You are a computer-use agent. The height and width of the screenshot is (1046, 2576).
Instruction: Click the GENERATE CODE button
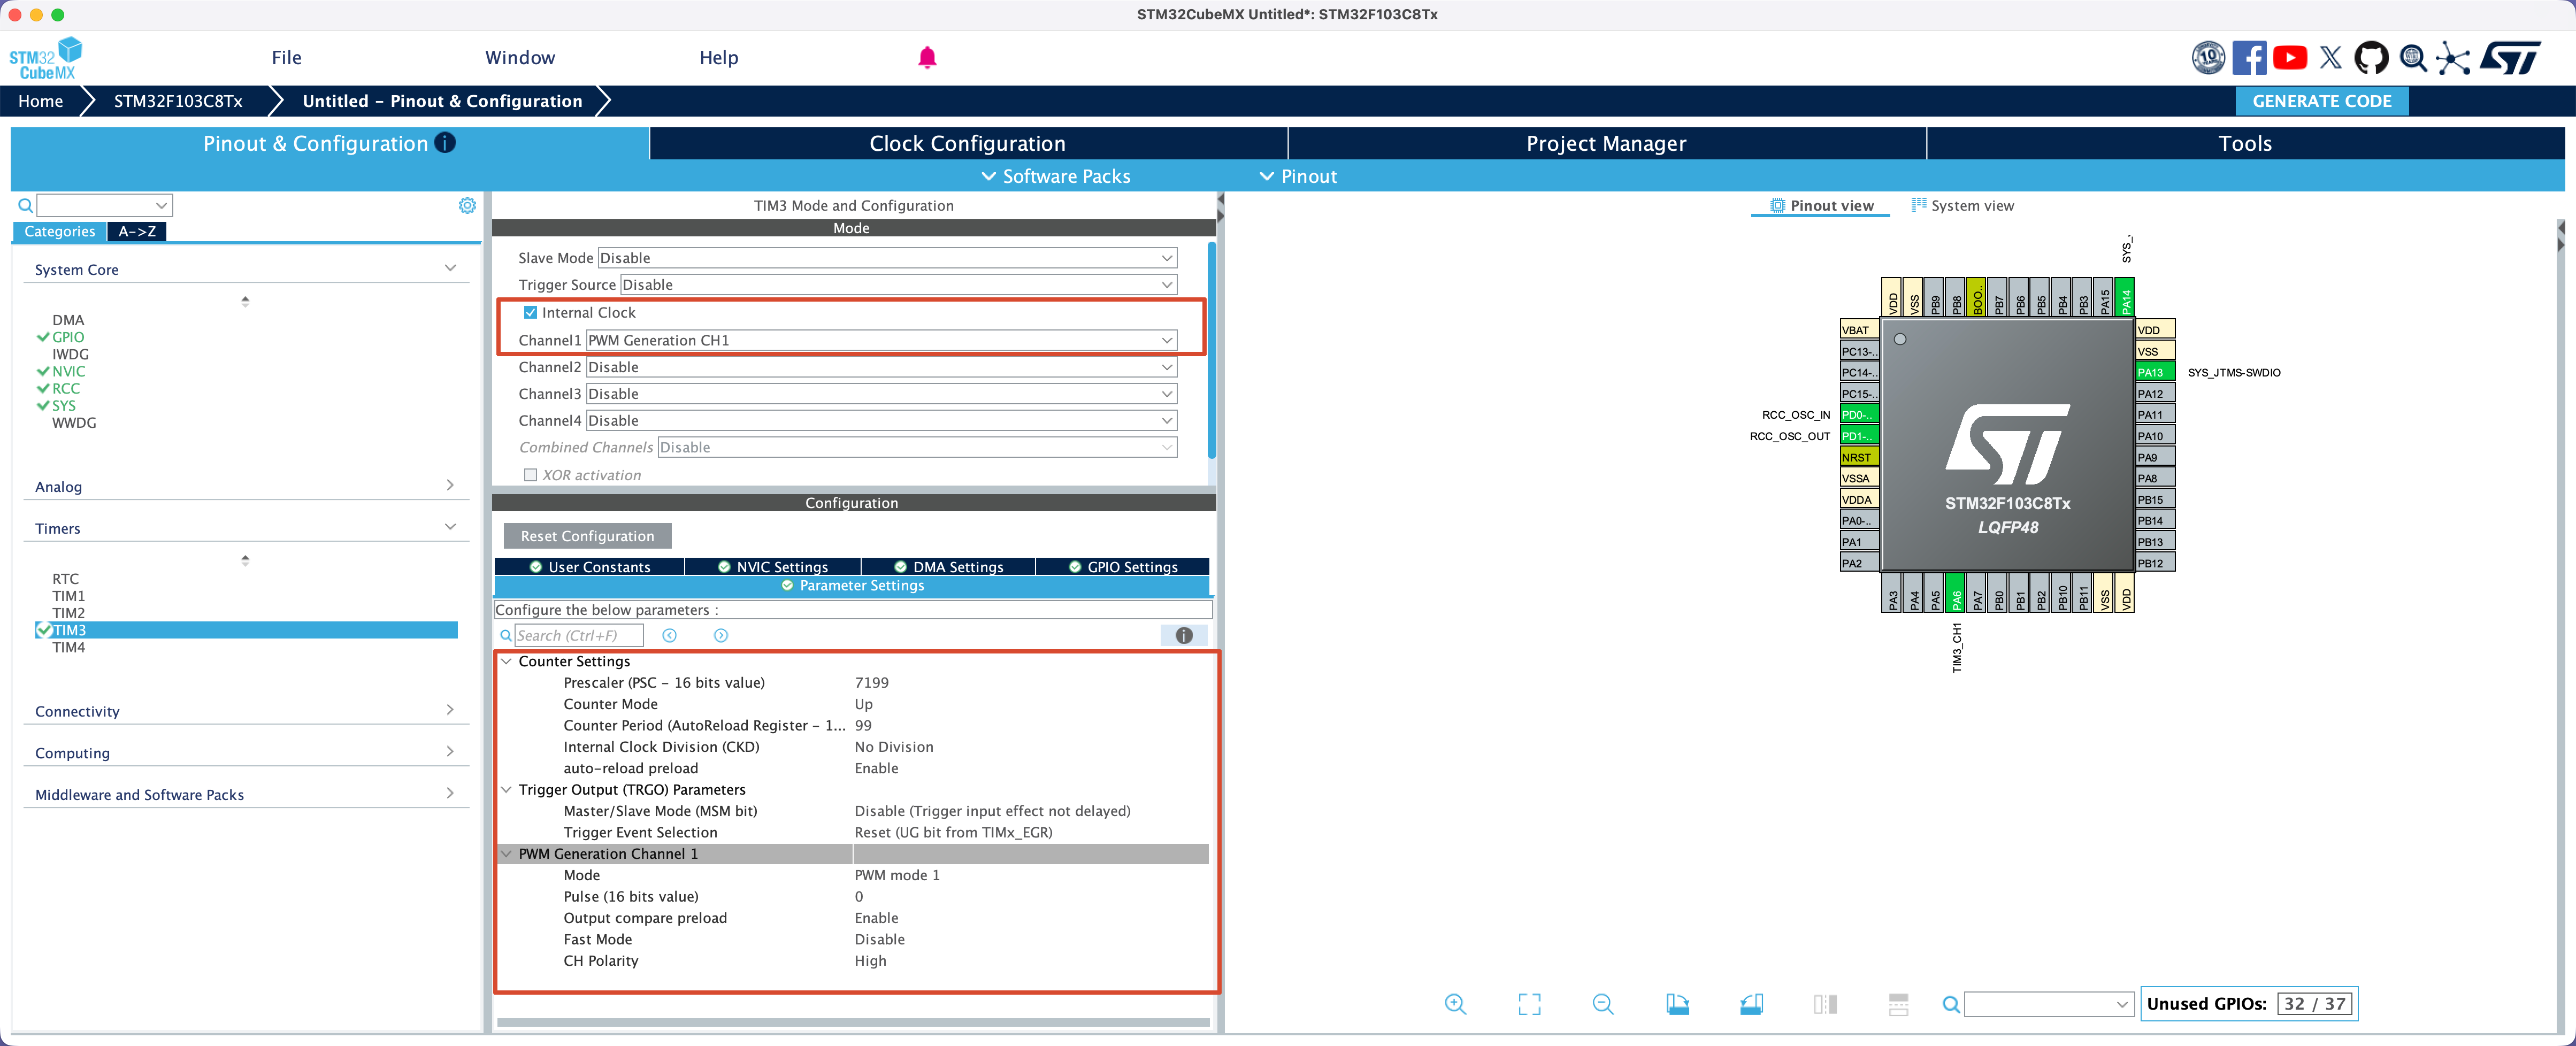coord(2322,101)
